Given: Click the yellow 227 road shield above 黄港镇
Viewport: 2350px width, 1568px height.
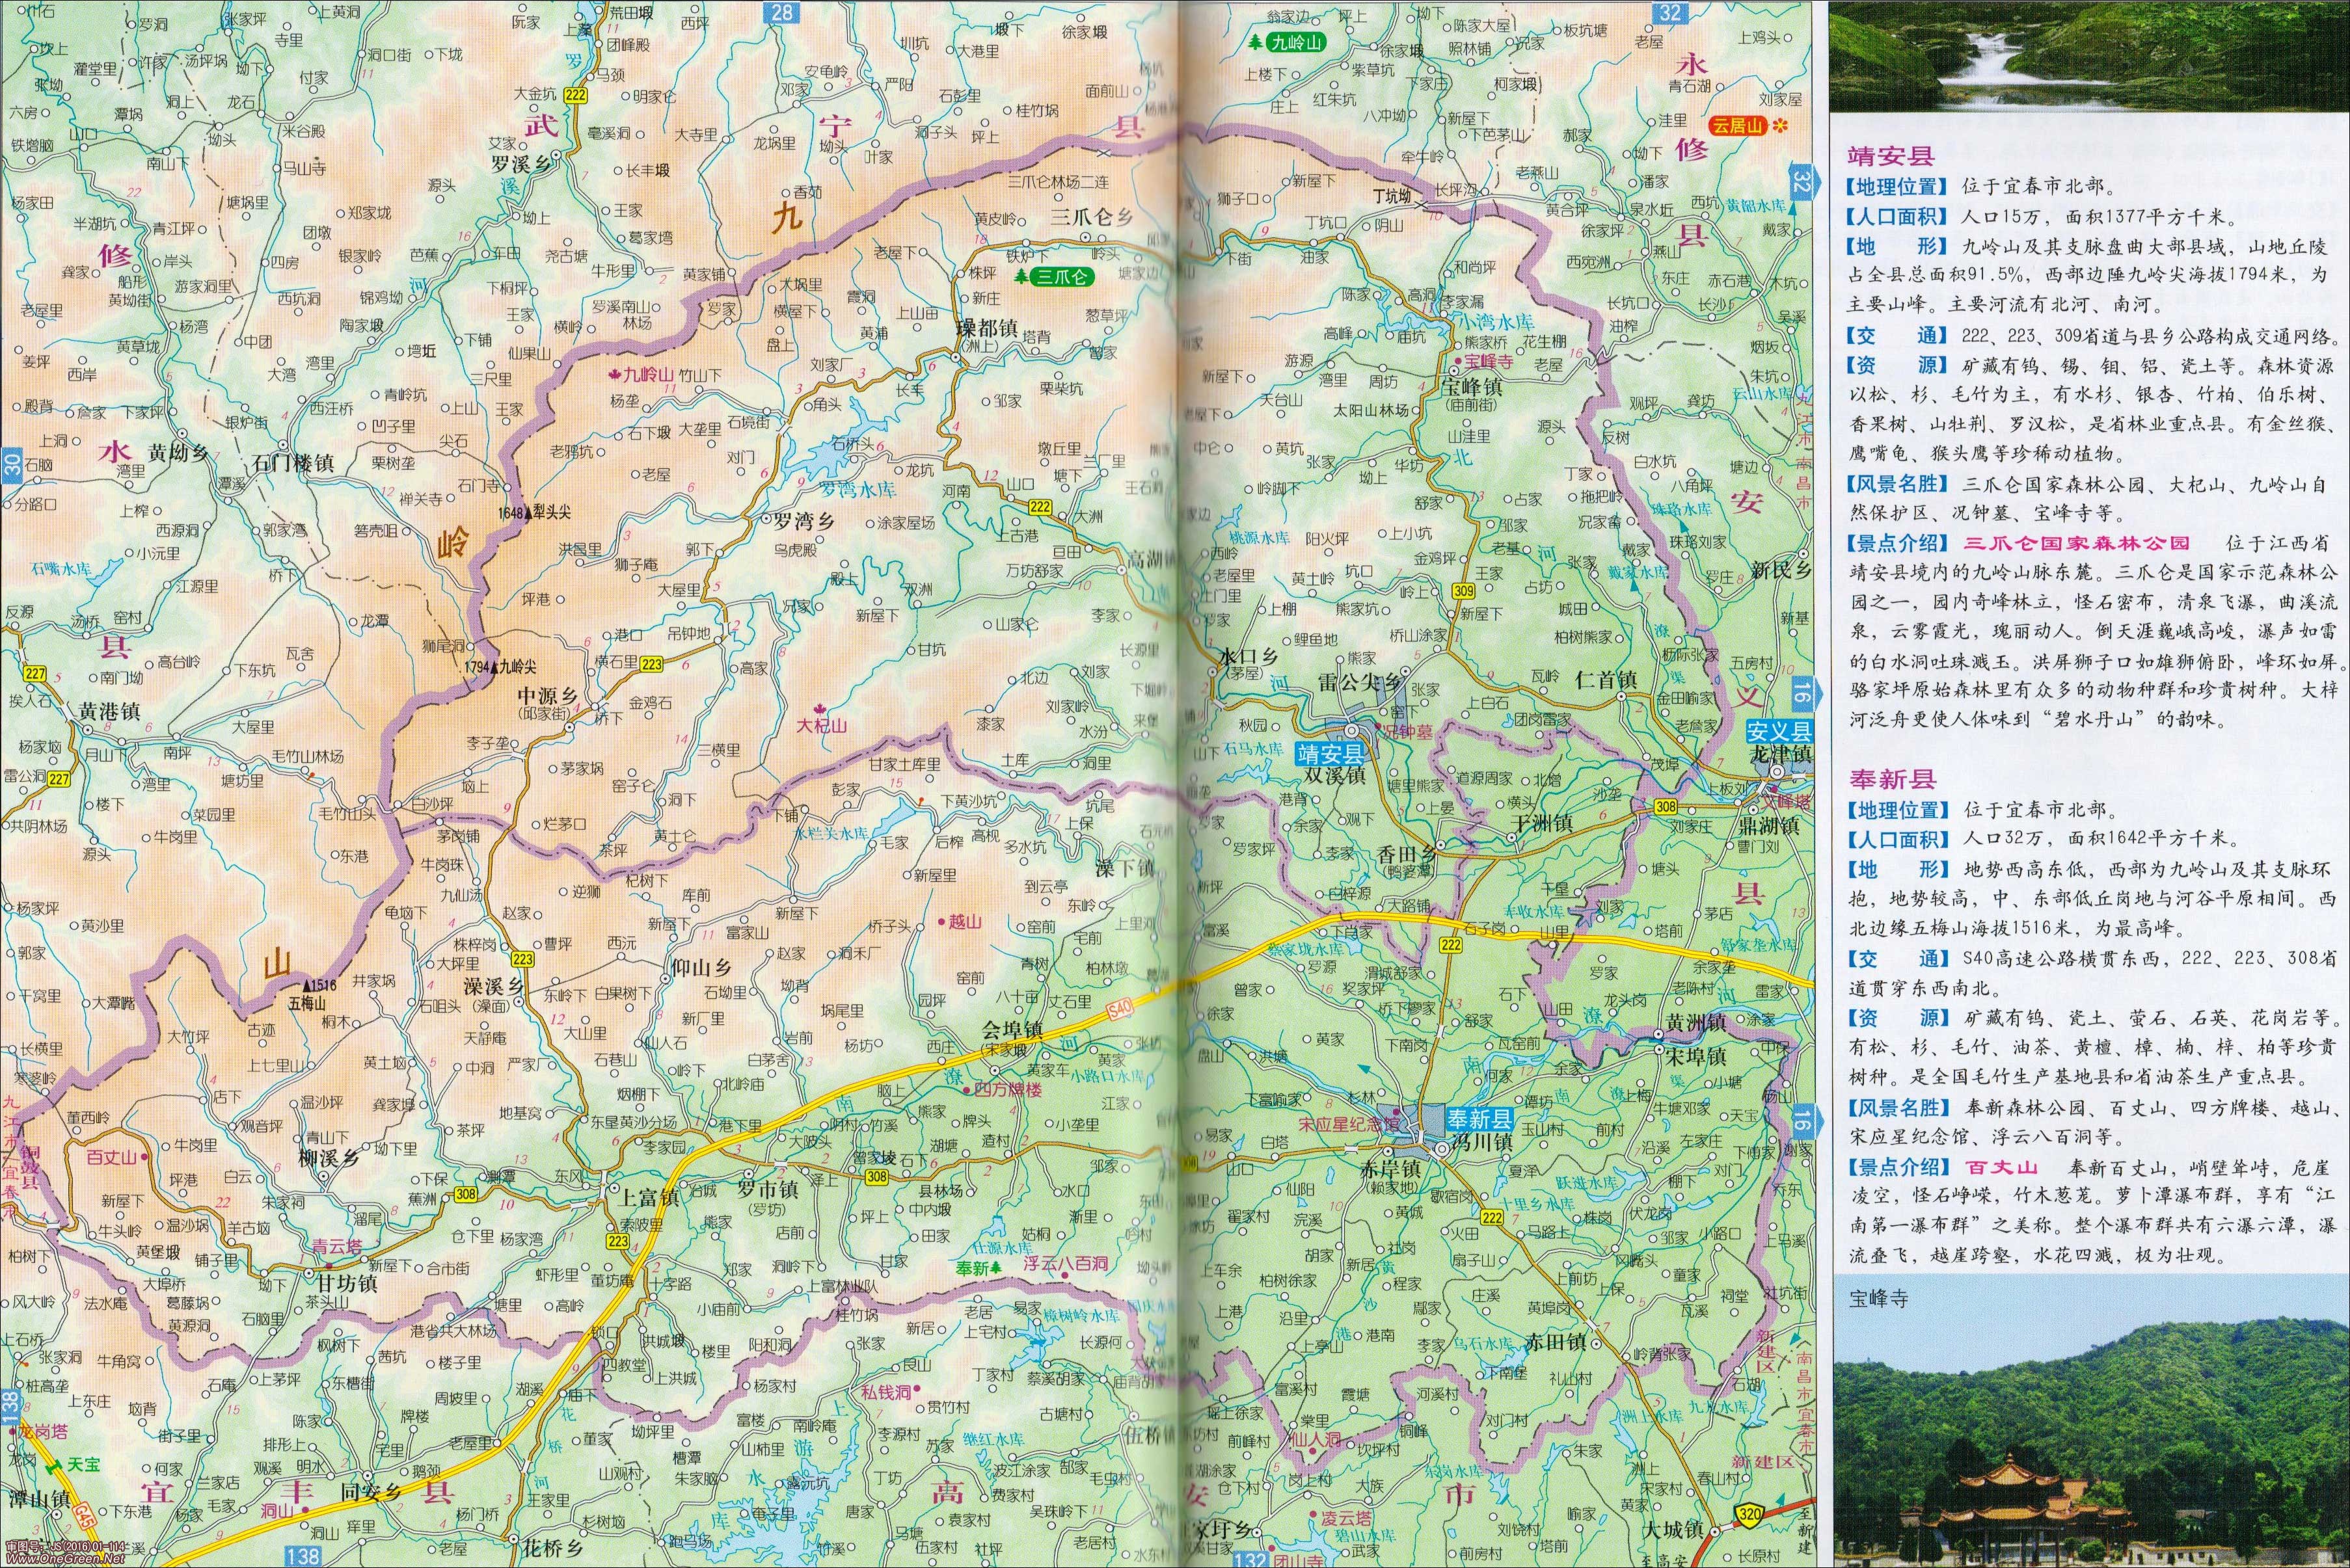Looking at the screenshot, I should tap(35, 674).
